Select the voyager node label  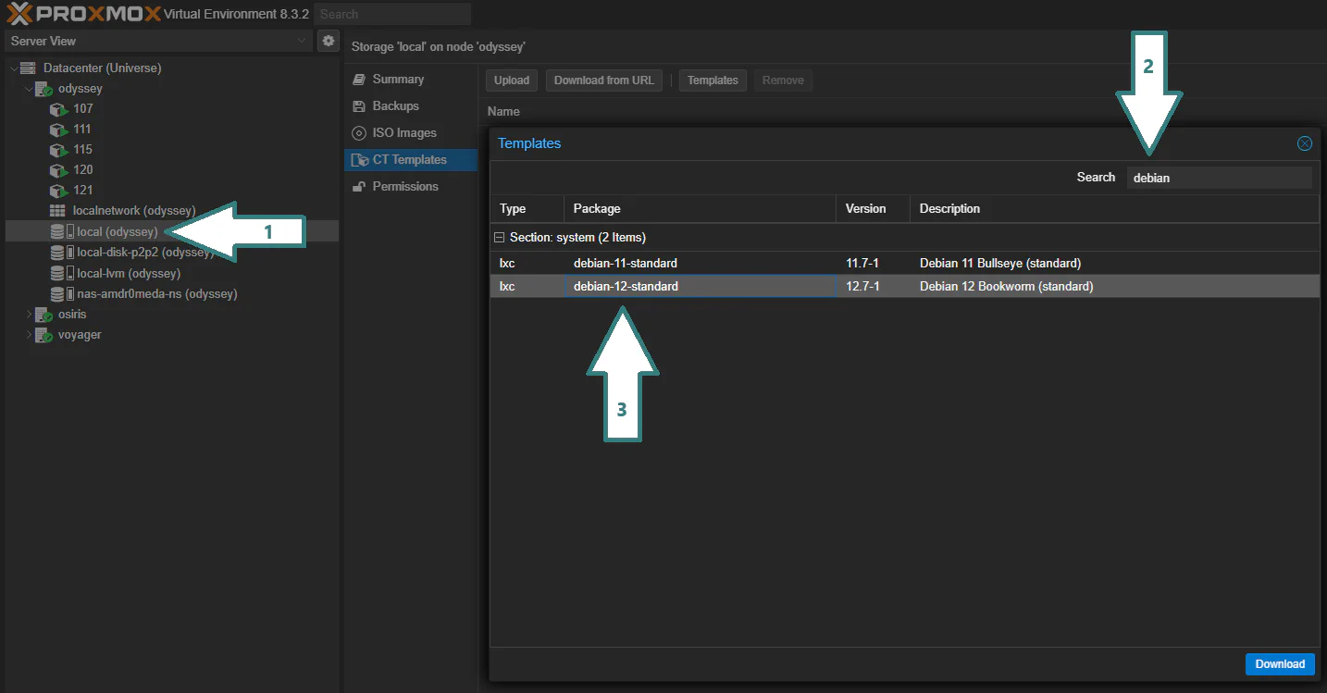(x=80, y=335)
